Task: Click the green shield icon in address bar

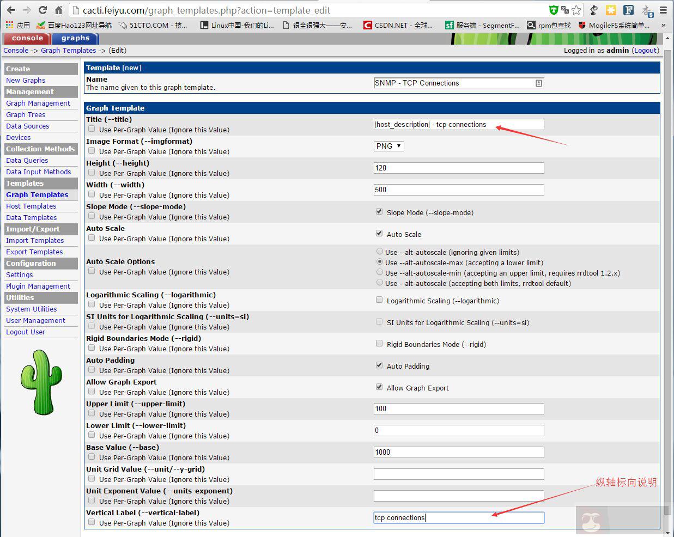Action: [553, 10]
